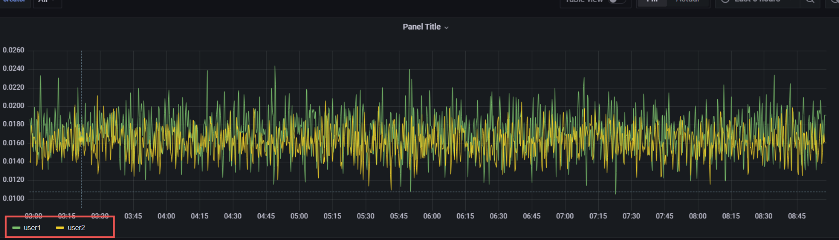Screen dimensions: 839x240
Task: Click the 06:00 x-axis time label
Action: [x=432, y=216]
